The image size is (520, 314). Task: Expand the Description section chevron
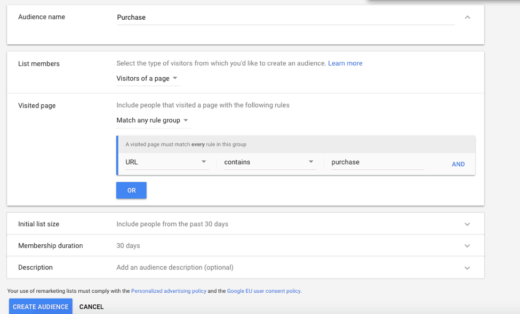pyautogui.click(x=467, y=268)
